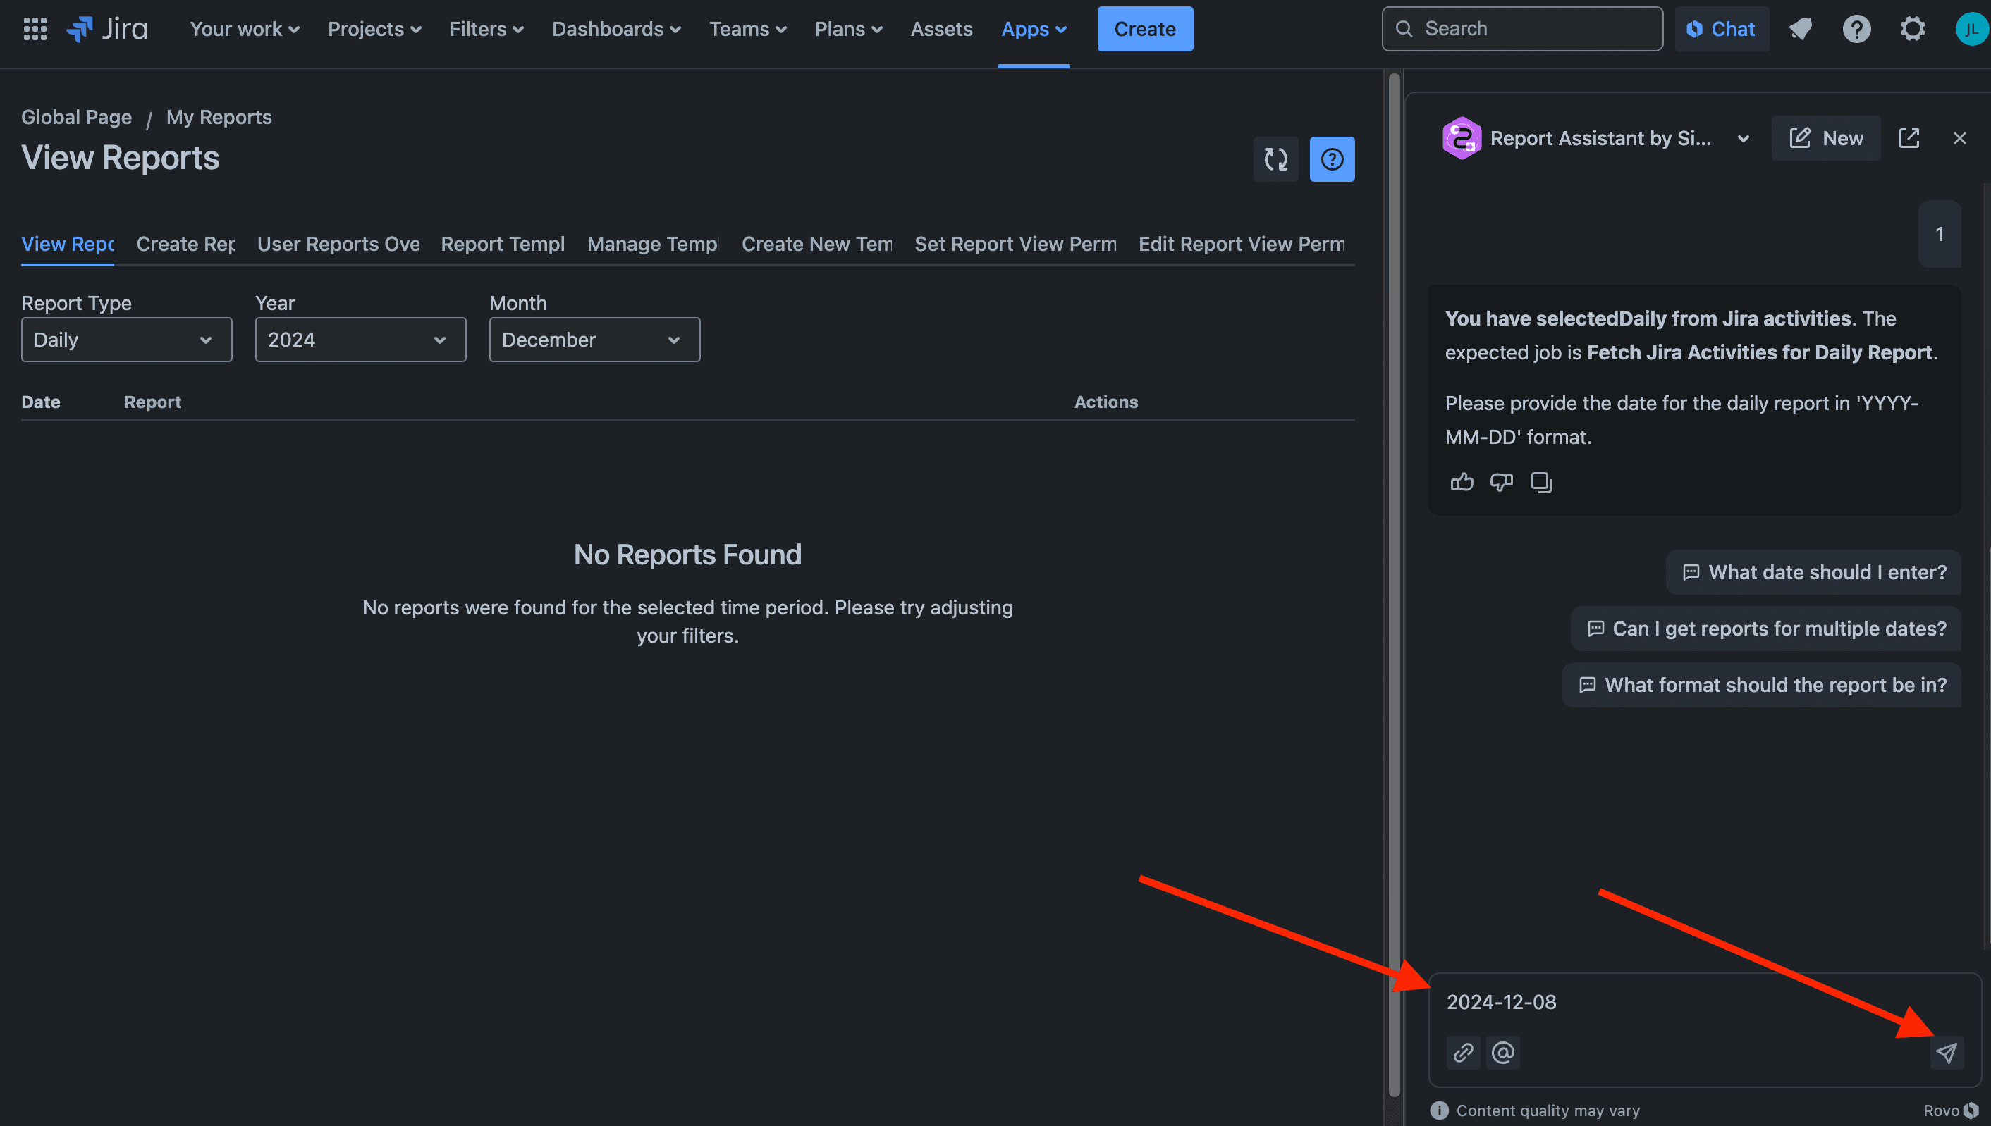Expand the Dashboards menu

(x=617, y=29)
